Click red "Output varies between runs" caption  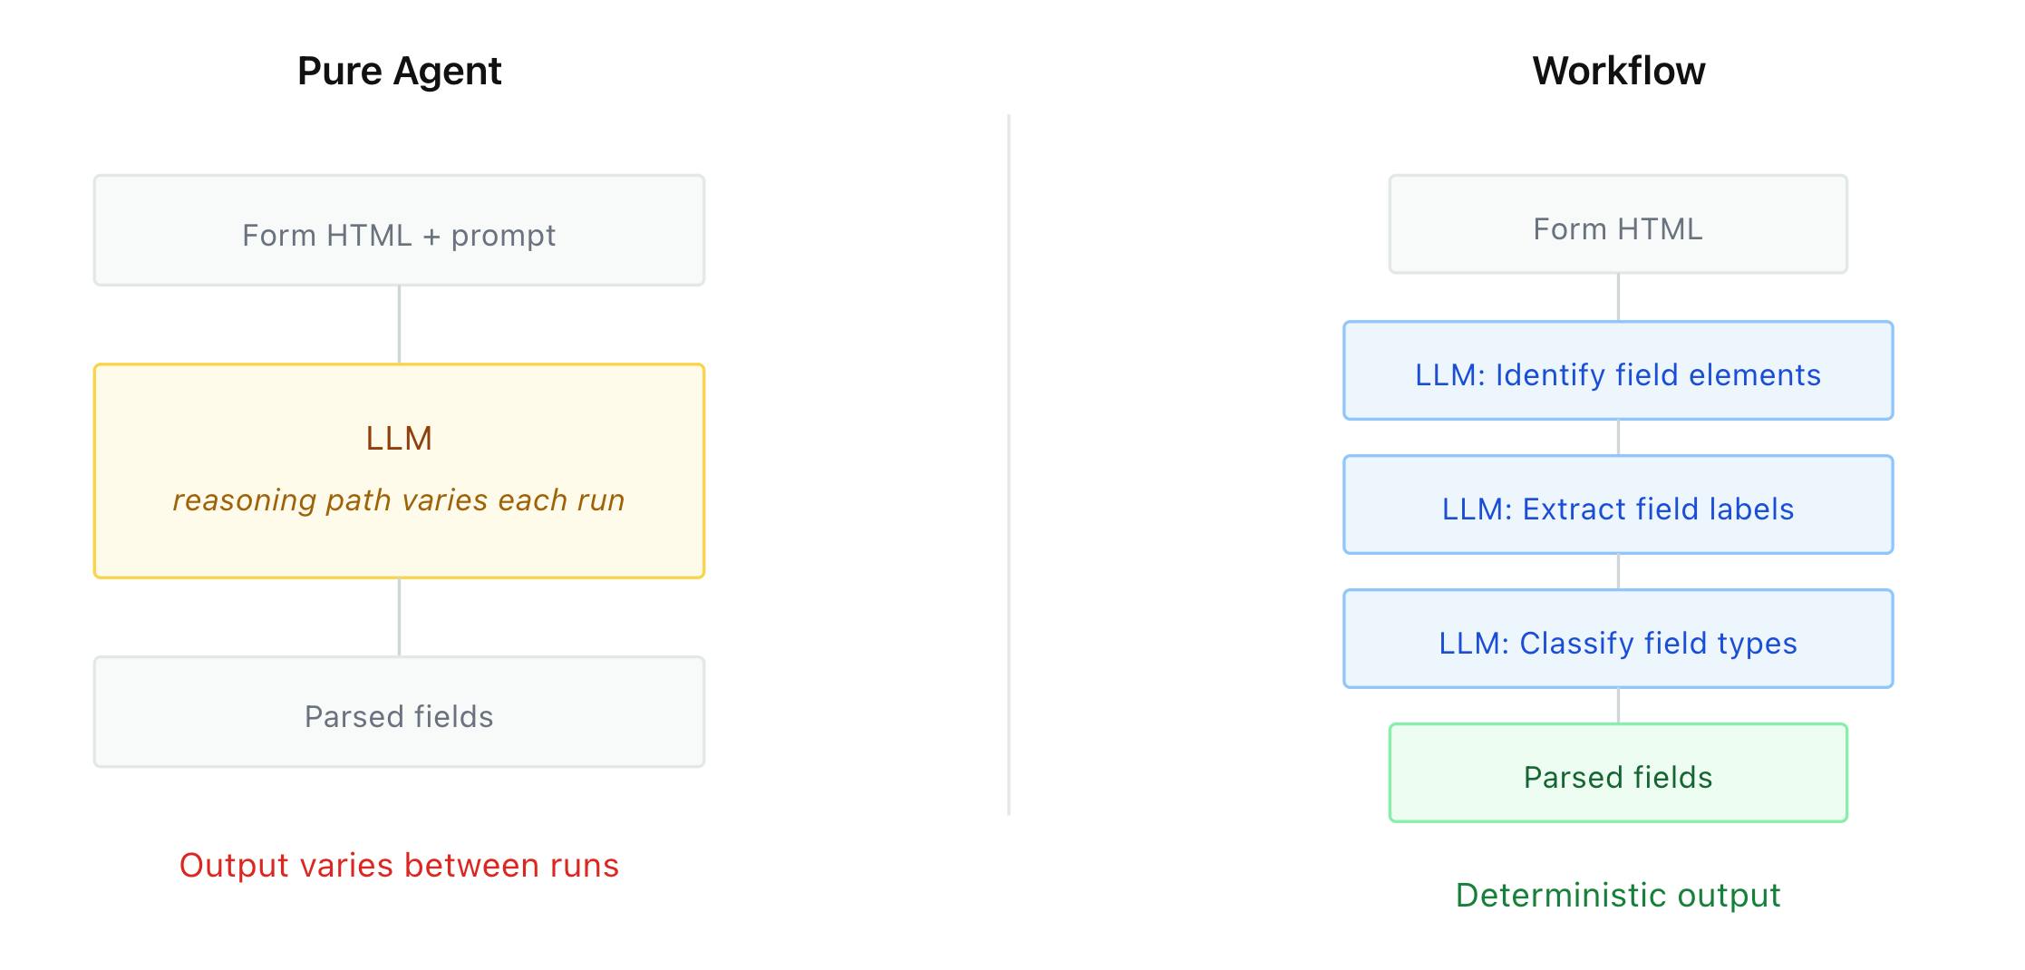[399, 866]
